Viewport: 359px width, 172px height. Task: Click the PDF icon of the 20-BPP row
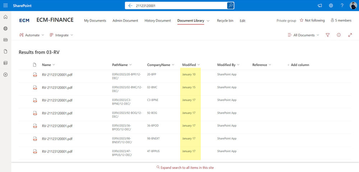[x=35, y=75]
